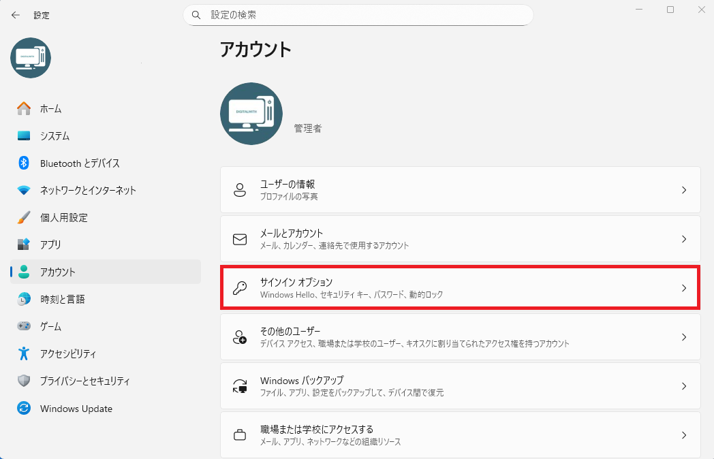The image size is (714, 459).
Task: Click the key icon for sign-in options
Action: [x=240, y=288]
